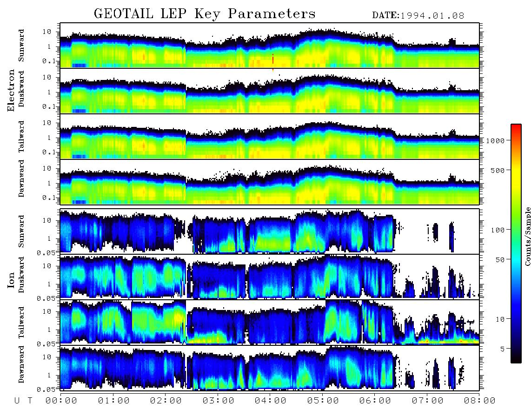Click the "04:00" time axis label
Screen dimensions: 531x409
(271, 401)
